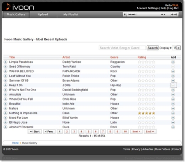Screen dimensions: 185x162
Task: Click the ivoon logo
Action: tap(20, 7)
